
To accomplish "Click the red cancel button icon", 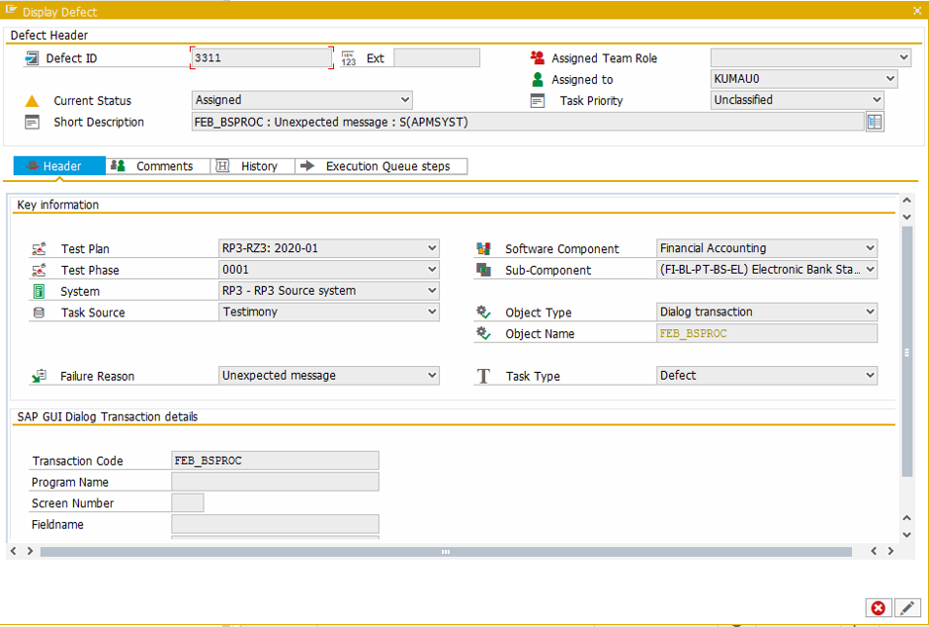I will pyautogui.click(x=878, y=608).
